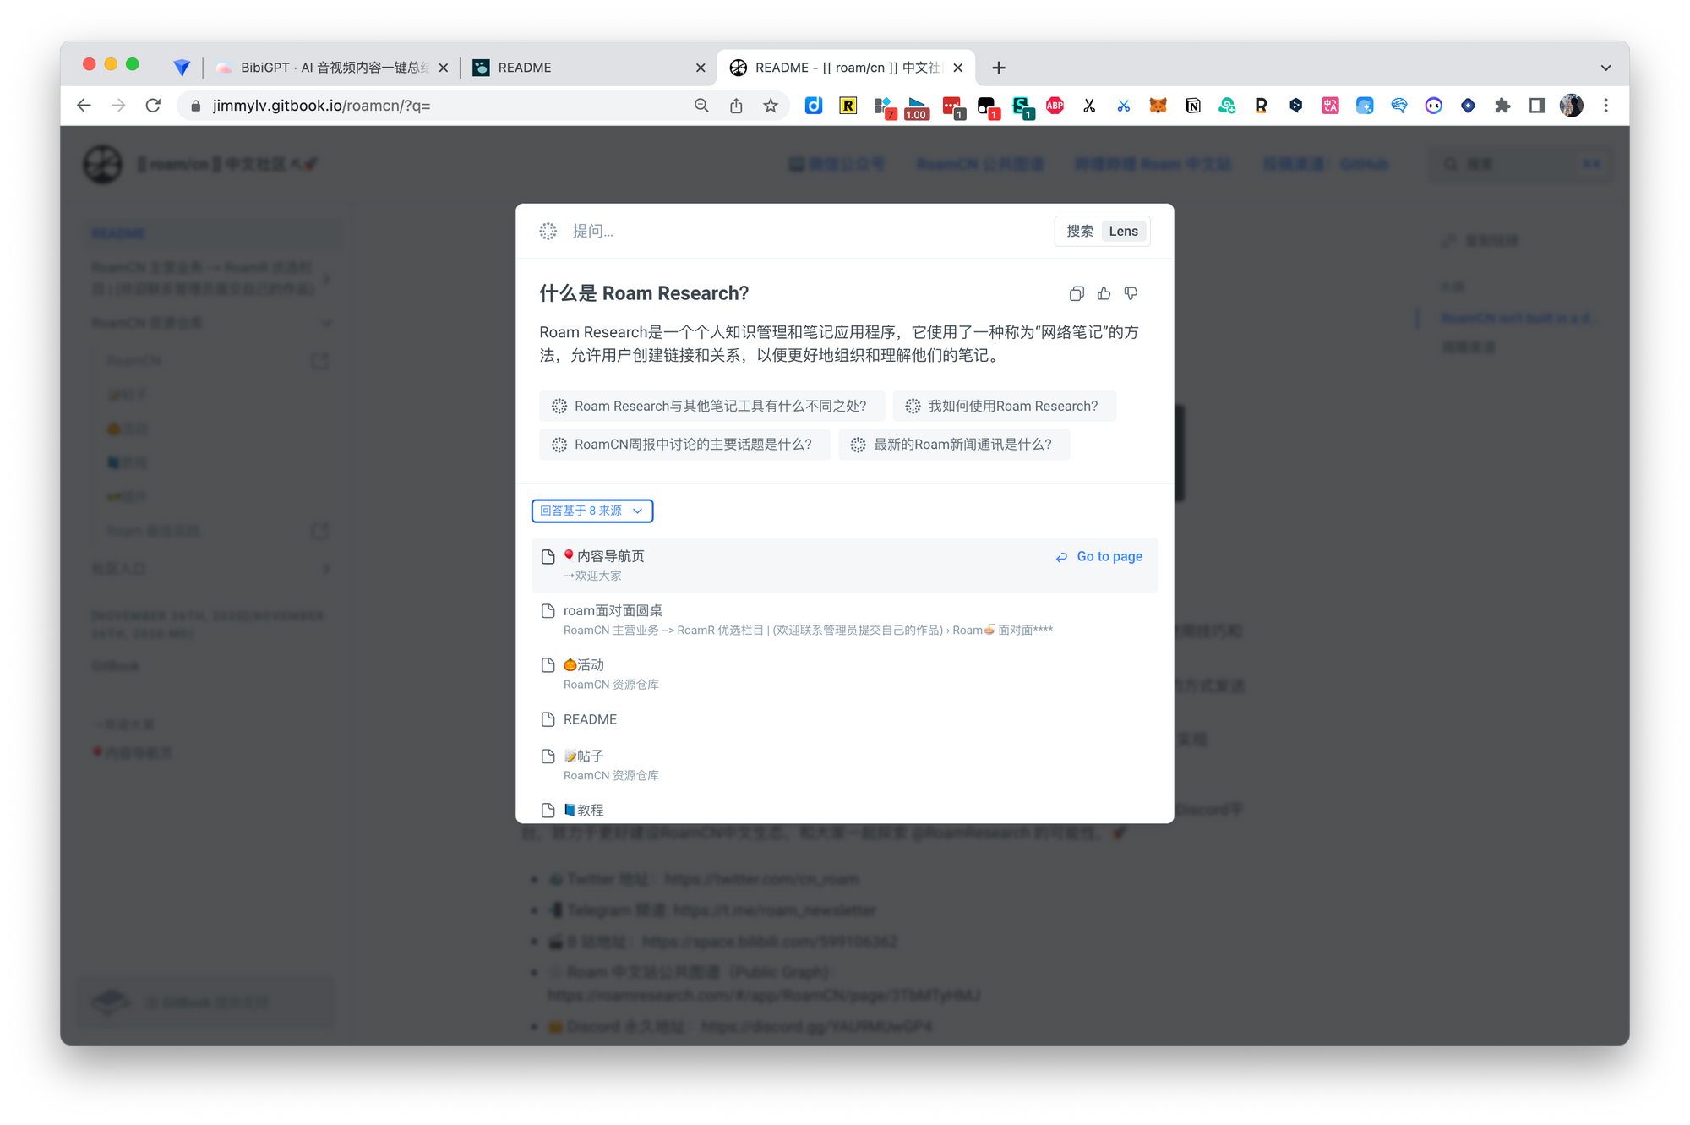The width and height of the screenshot is (1690, 1125).
Task: Select 我如何使用Roam Research? suggestion
Action: [1004, 407]
